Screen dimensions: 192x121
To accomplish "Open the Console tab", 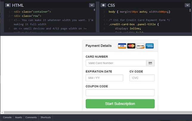I will pos(7,117).
